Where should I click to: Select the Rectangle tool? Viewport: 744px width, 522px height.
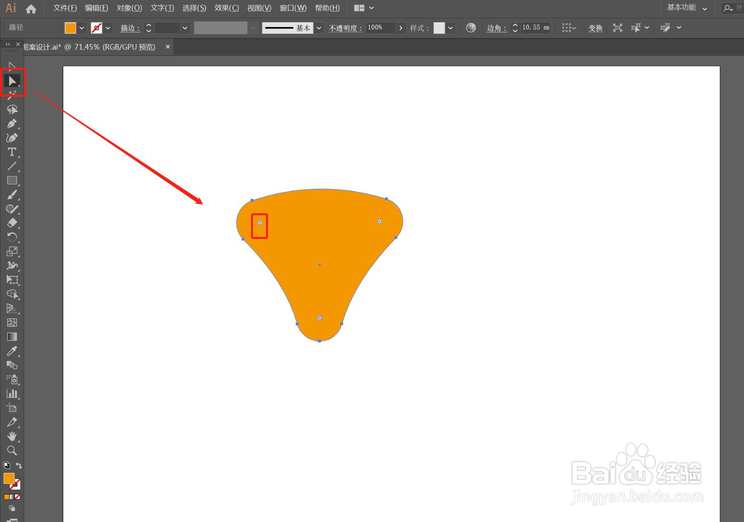point(12,180)
